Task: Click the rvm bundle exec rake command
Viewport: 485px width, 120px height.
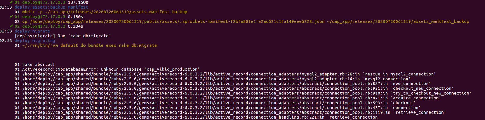Action: (x=89, y=45)
